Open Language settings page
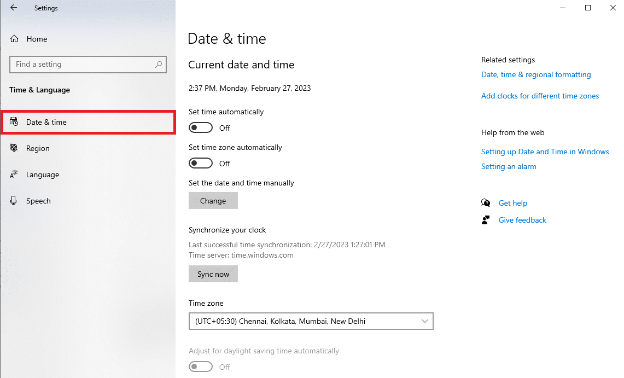624x378 pixels. point(88,175)
